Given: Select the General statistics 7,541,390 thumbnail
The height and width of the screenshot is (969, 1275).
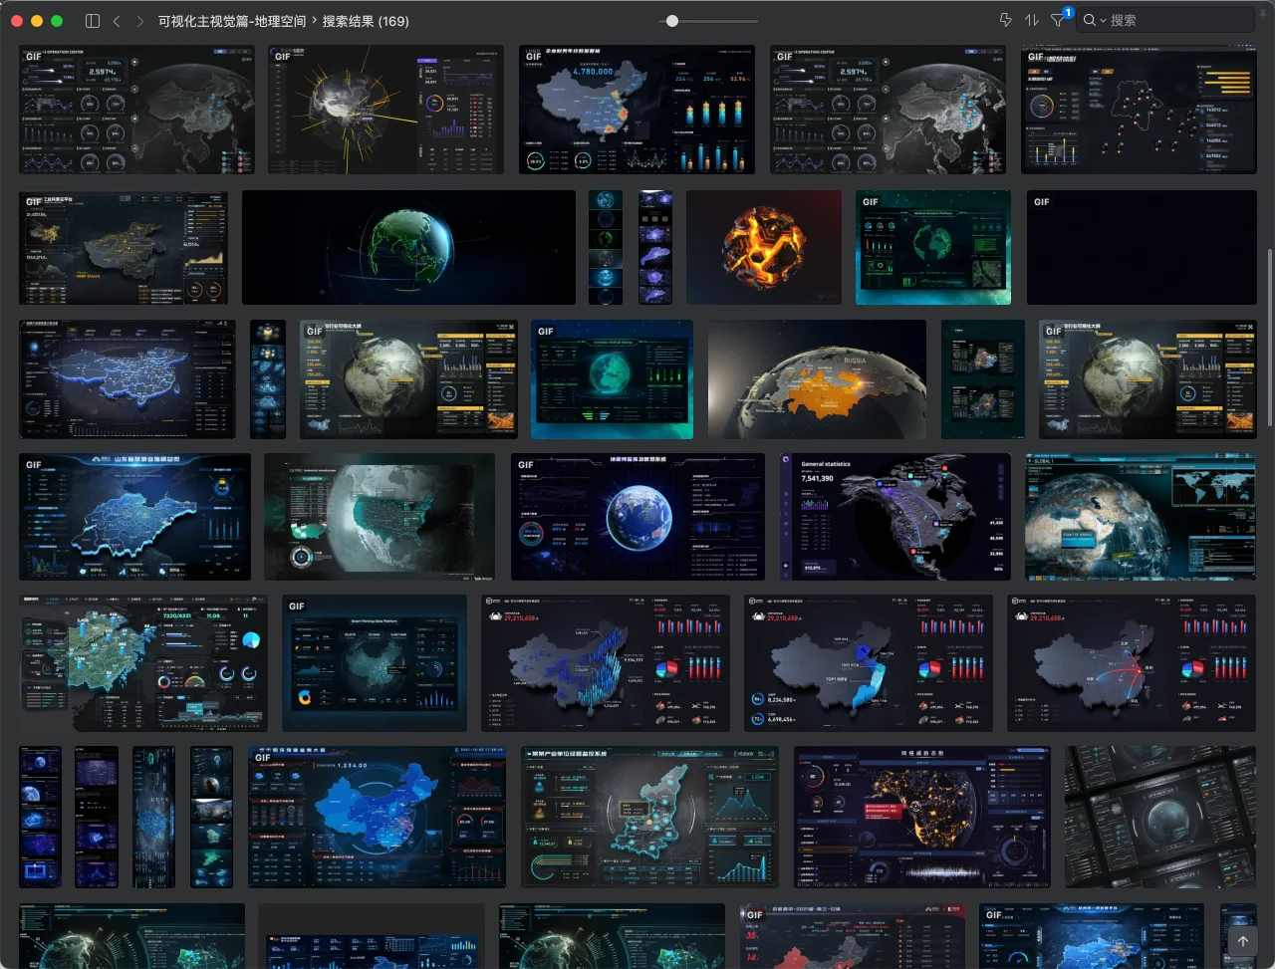Looking at the screenshot, I should (x=894, y=517).
